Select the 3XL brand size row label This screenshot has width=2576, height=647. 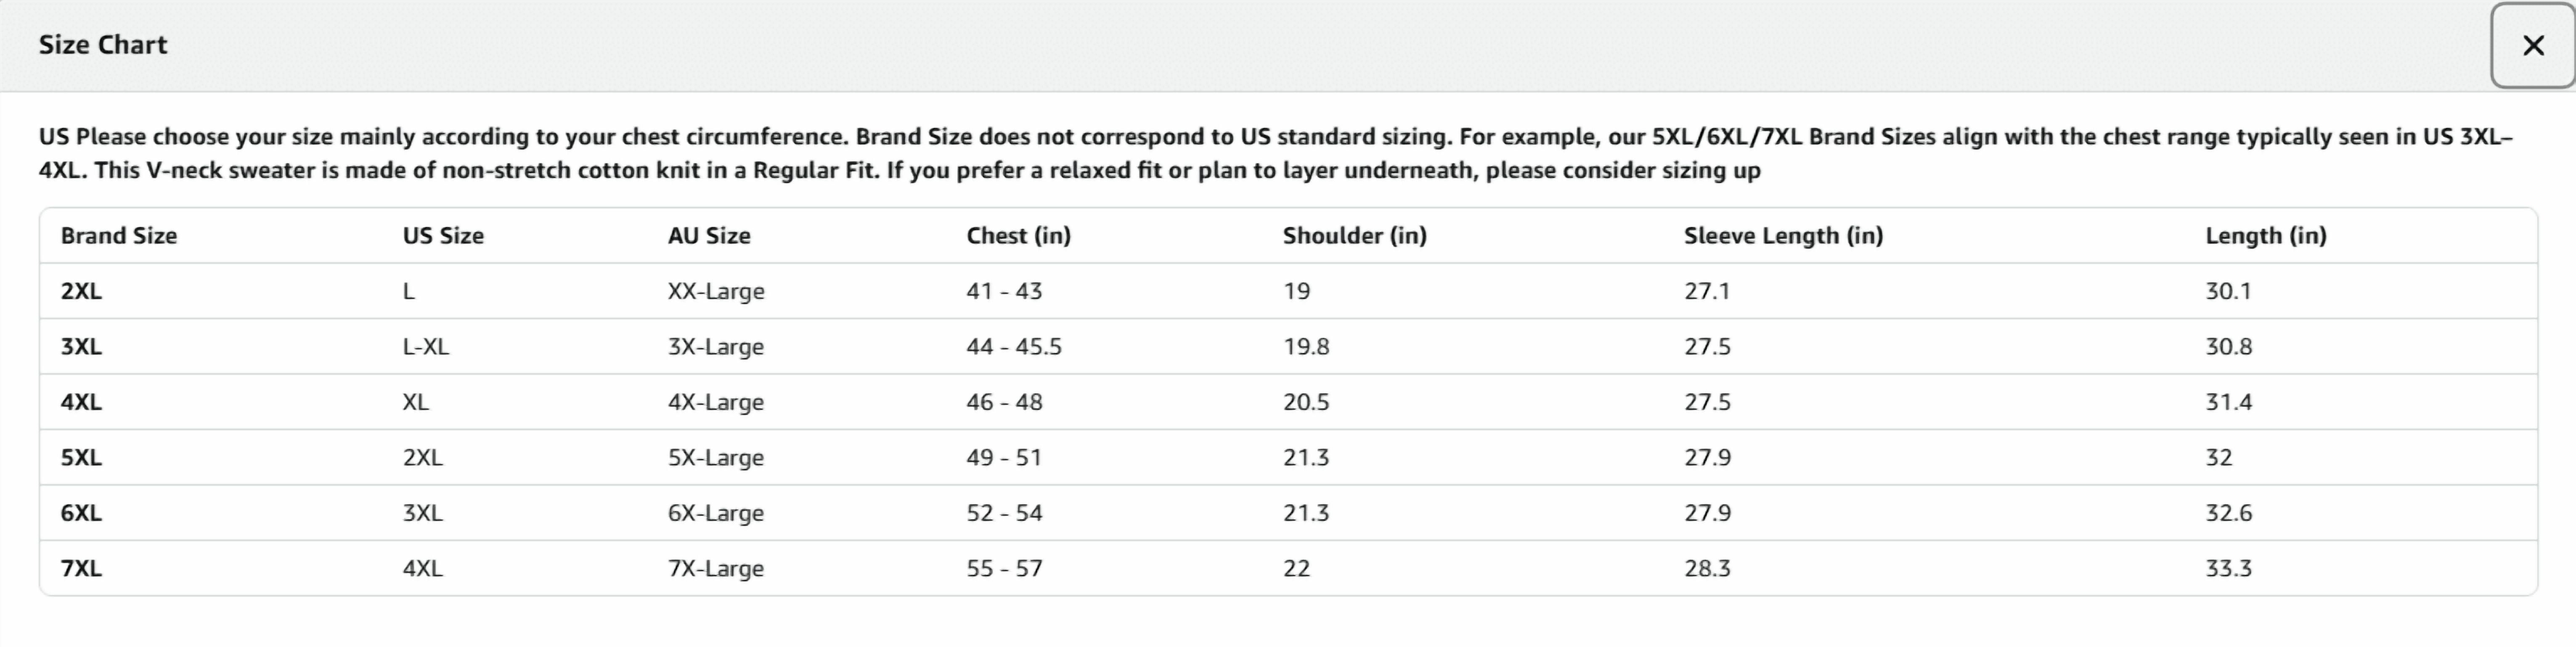81,347
